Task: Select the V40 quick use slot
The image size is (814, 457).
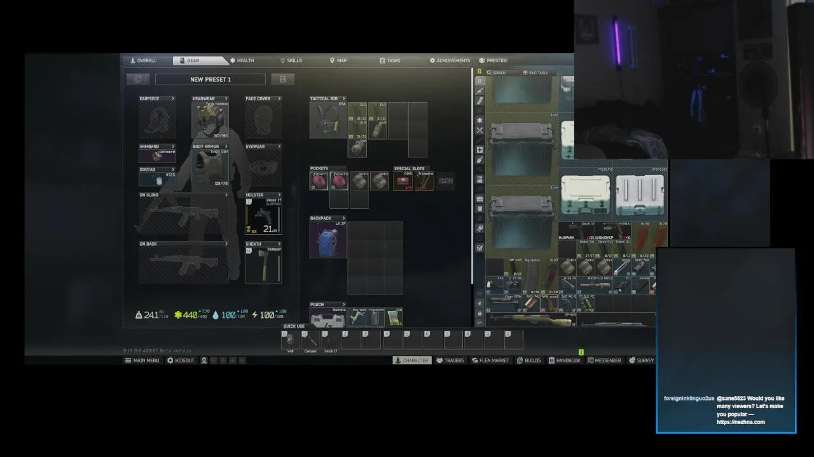Action: (290, 341)
